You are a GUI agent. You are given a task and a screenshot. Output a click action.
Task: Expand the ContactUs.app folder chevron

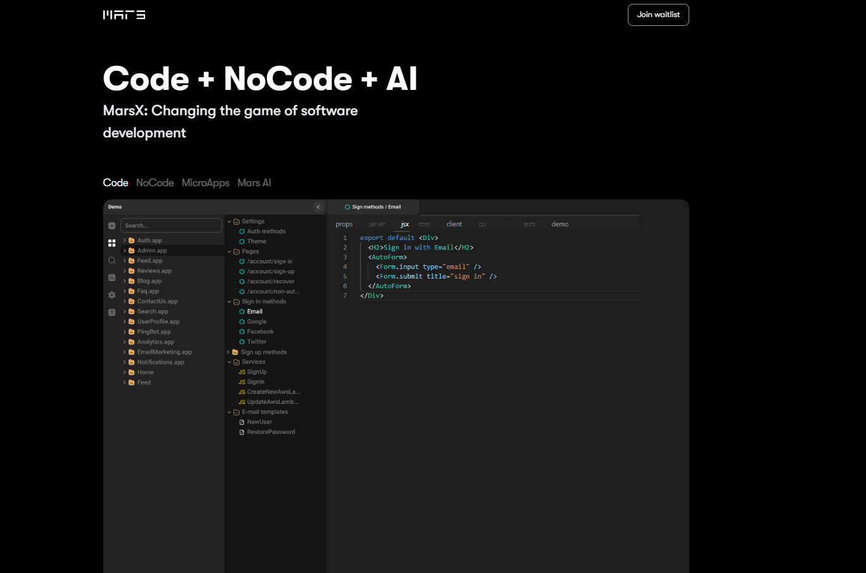(x=125, y=301)
